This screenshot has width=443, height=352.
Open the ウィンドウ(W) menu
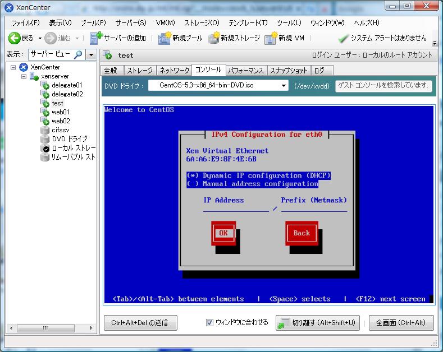[327, 23]
